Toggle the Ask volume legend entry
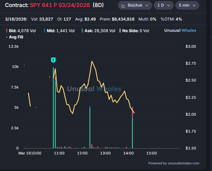 (98, 31)
